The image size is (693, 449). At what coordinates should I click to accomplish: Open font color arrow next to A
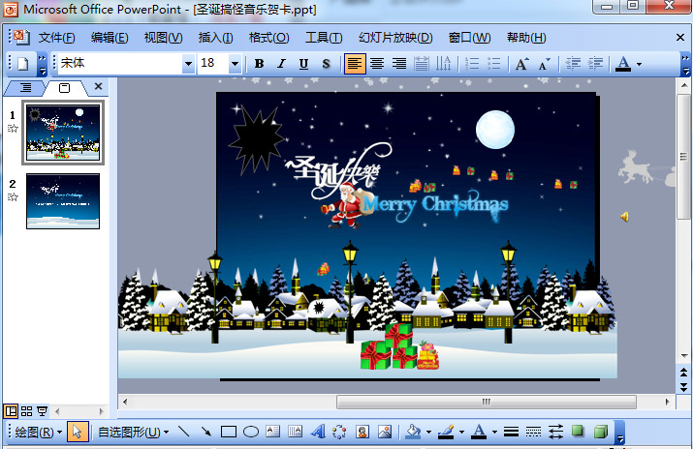(640, 64)
